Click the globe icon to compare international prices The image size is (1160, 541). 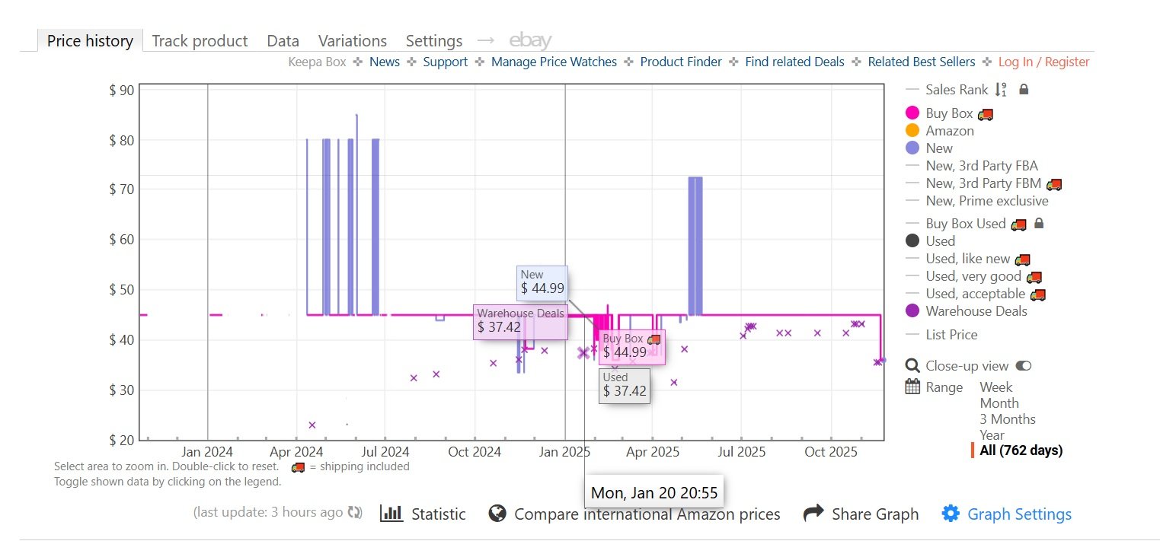[x=497, y=513]
